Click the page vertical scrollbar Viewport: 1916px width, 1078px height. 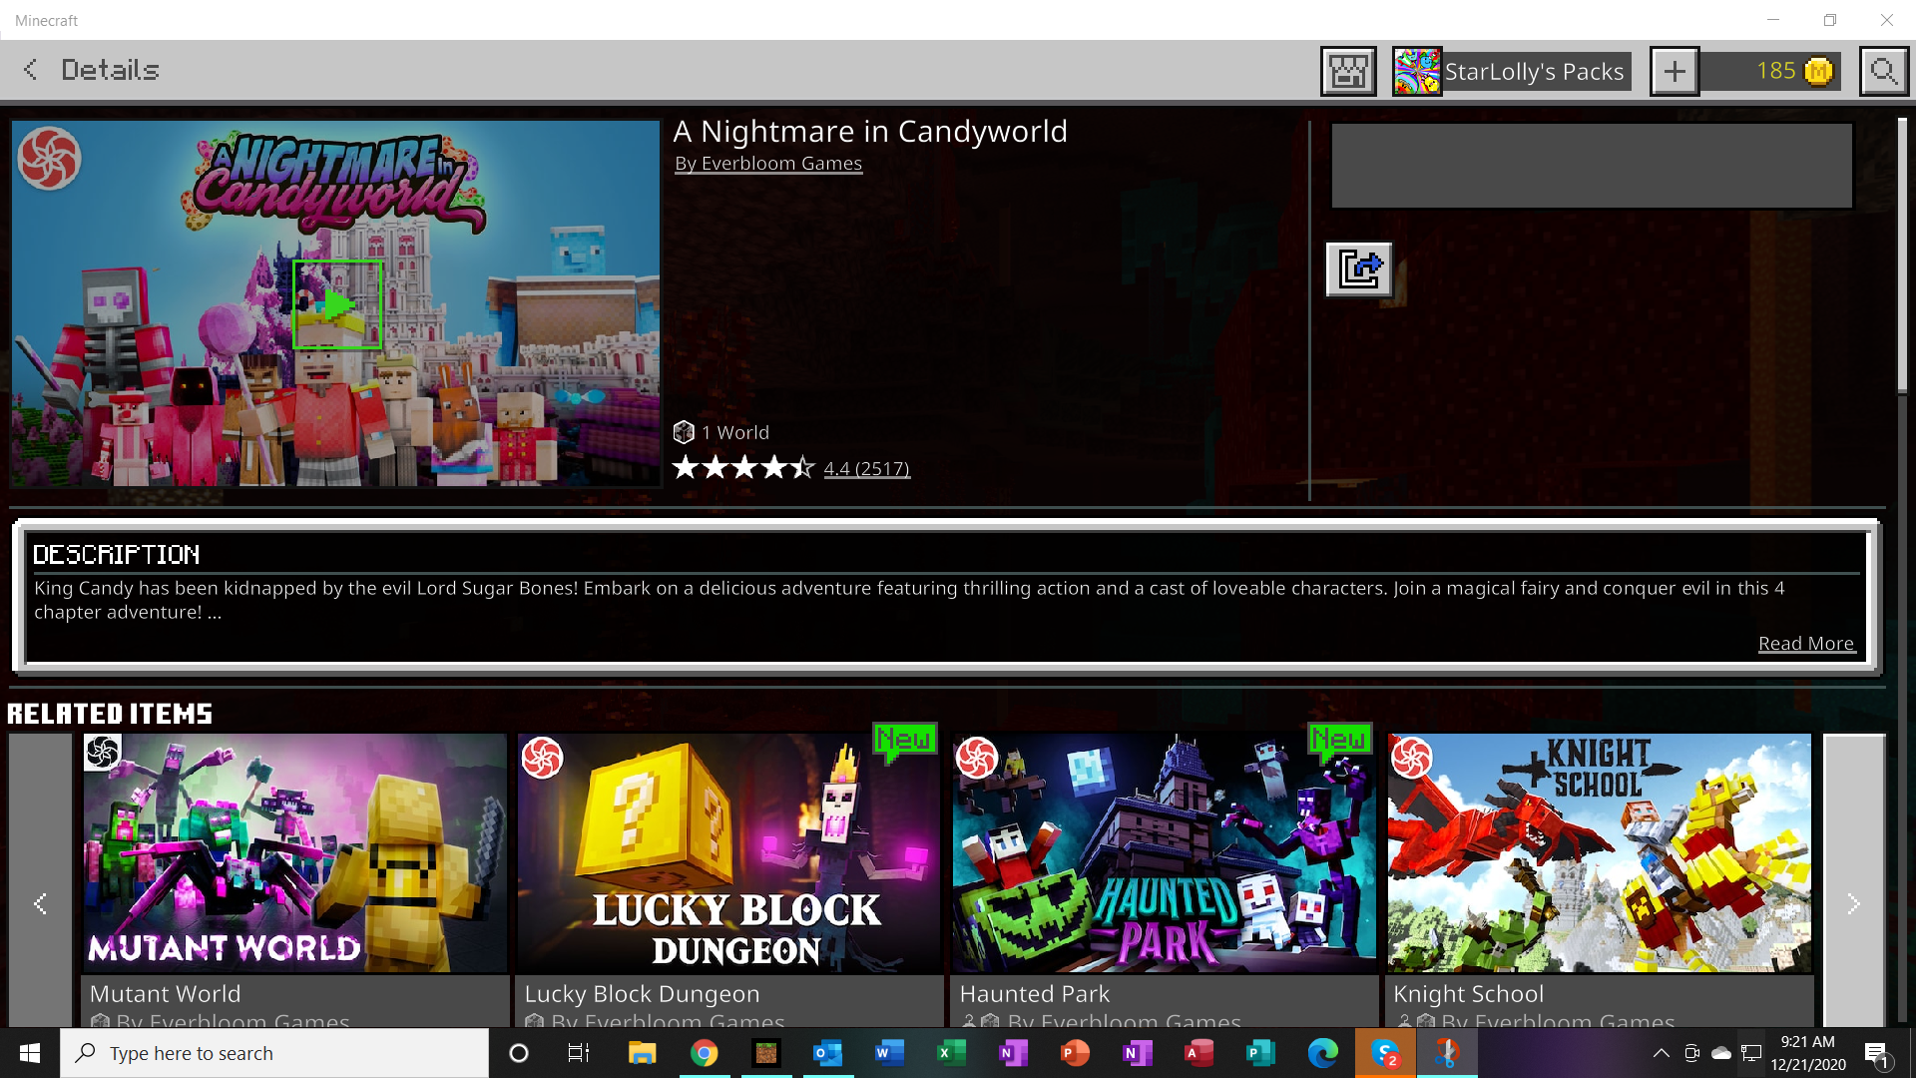pos(1901,255)
